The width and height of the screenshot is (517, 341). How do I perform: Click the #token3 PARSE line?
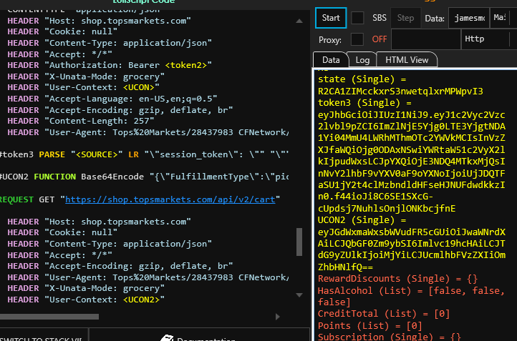[x=144, y=154]
